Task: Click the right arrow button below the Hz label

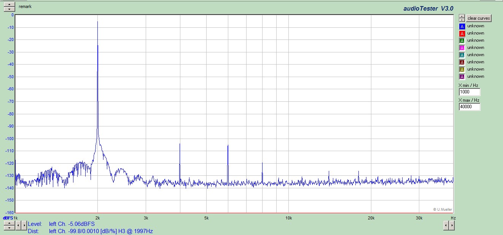Action: point(452,226)
